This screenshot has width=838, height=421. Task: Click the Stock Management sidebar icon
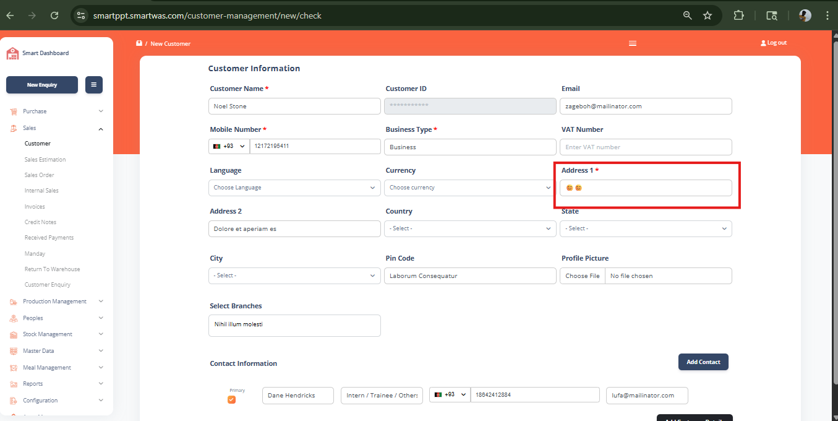14,334
